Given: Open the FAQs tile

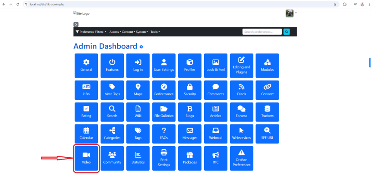Looking at the screenshot, I should tap(164, 134).
